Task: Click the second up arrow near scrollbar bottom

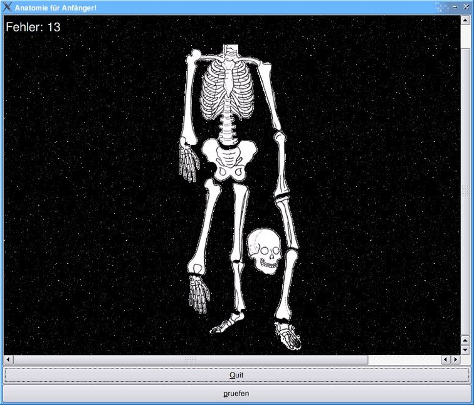Action: tap(465, 340)
